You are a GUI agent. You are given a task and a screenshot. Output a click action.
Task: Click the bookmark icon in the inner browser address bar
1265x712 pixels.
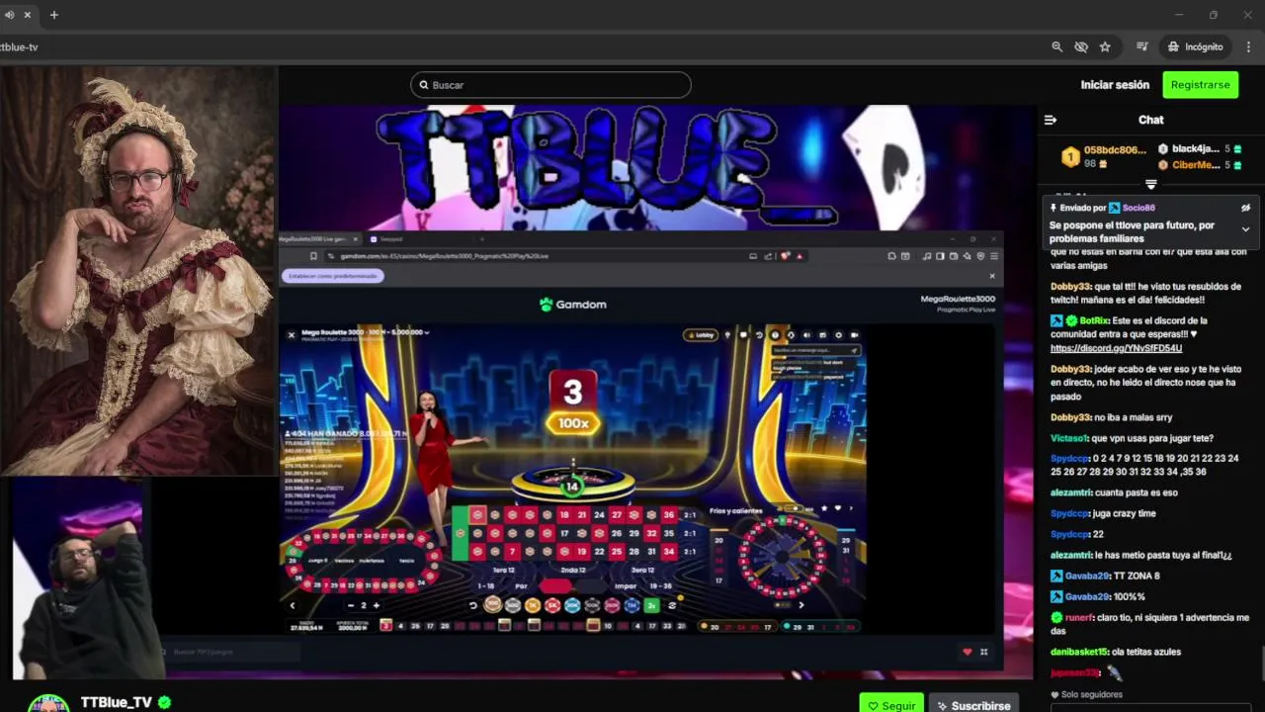[x=313, y=256]
